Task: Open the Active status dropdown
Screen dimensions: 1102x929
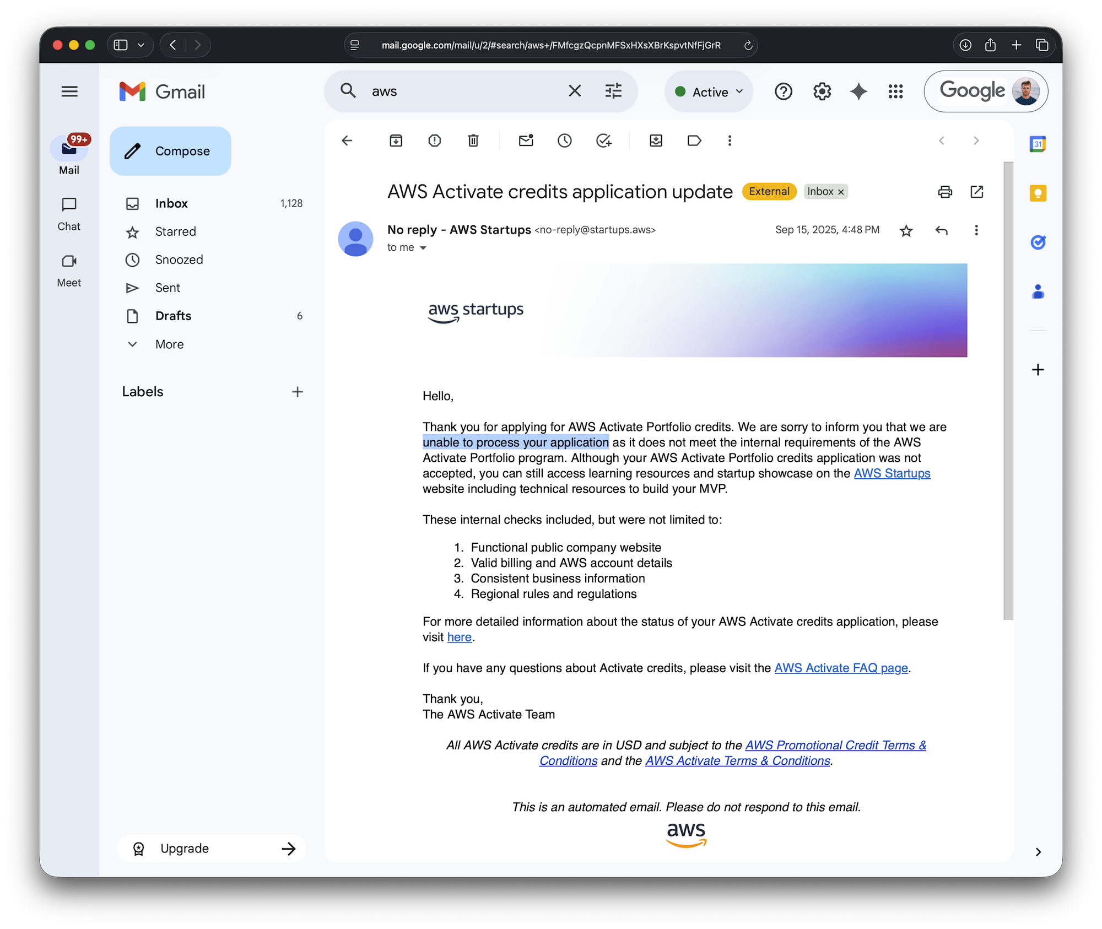Action: tap(709, 91)
